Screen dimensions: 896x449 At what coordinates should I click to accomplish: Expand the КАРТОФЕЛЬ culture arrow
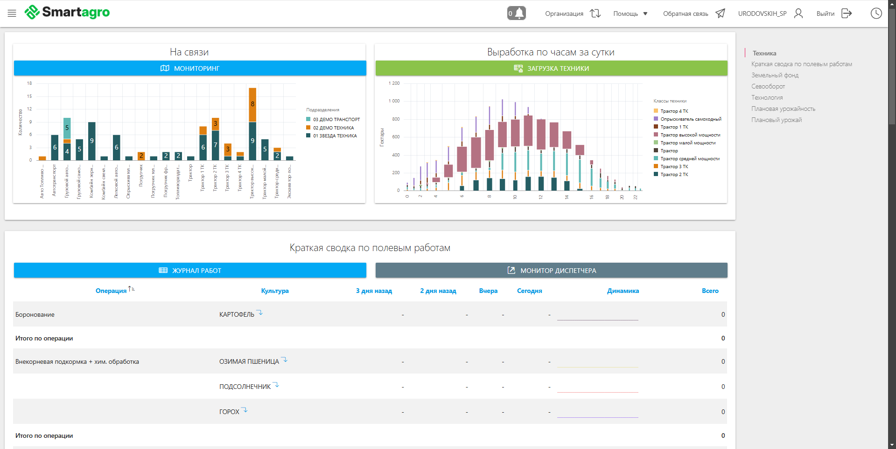point(260,313)
